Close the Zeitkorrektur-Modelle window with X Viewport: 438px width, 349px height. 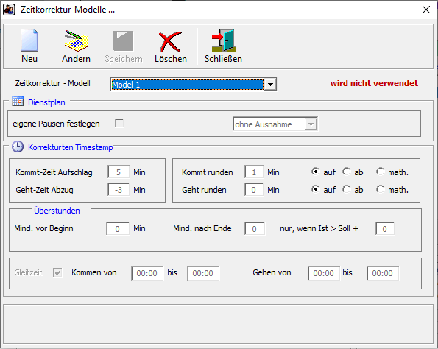pyautogui.click(x=426, y=10)
